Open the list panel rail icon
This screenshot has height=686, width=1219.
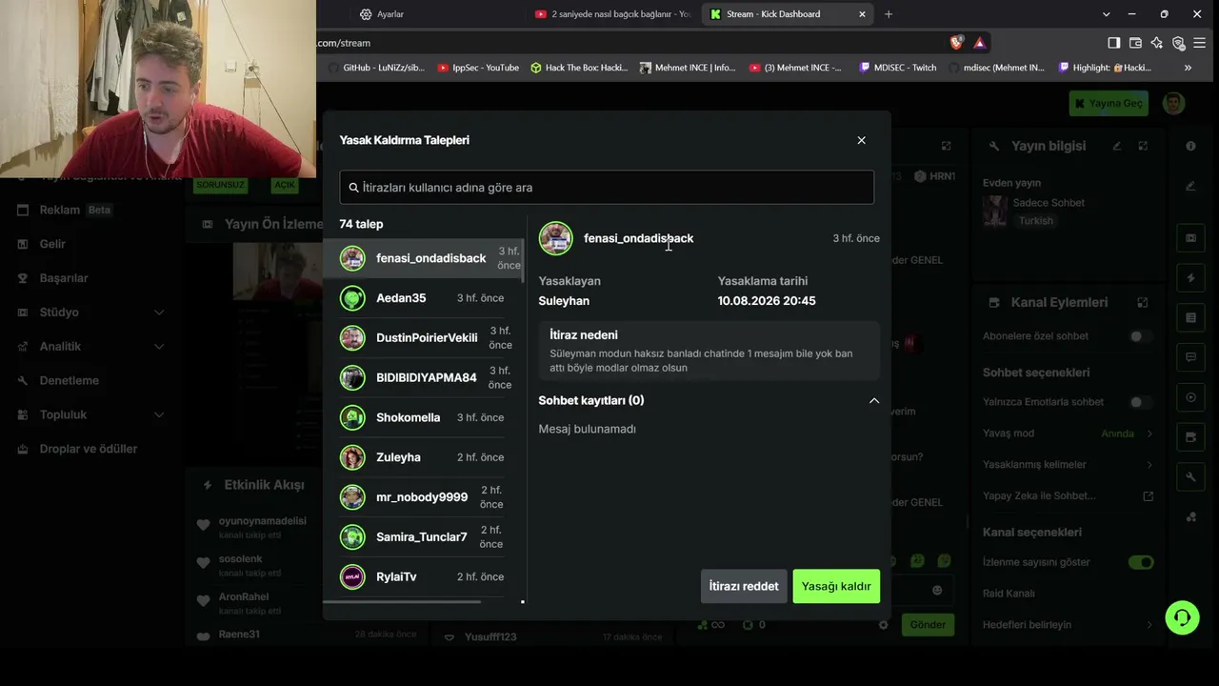pos(1190,317)
